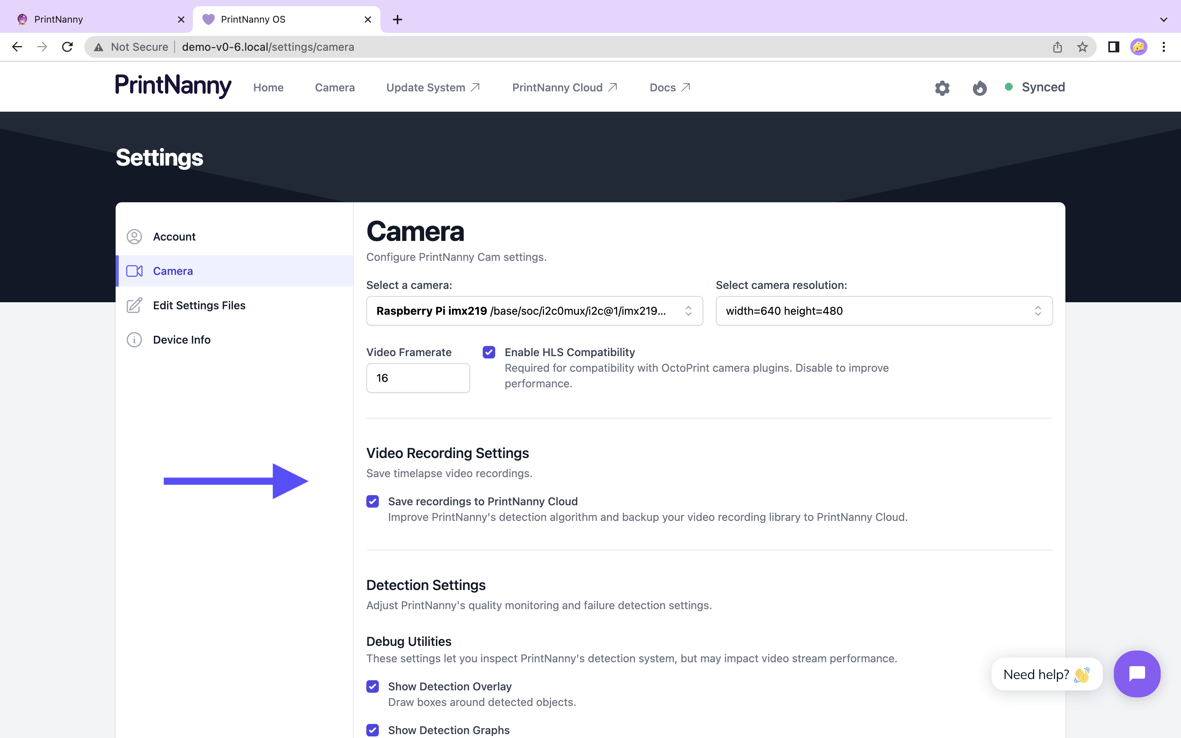Image resolution: width=1181 pixels, height=738 pixels.
Task: Open the browser profile avatar
Action: pos(1138,47)
